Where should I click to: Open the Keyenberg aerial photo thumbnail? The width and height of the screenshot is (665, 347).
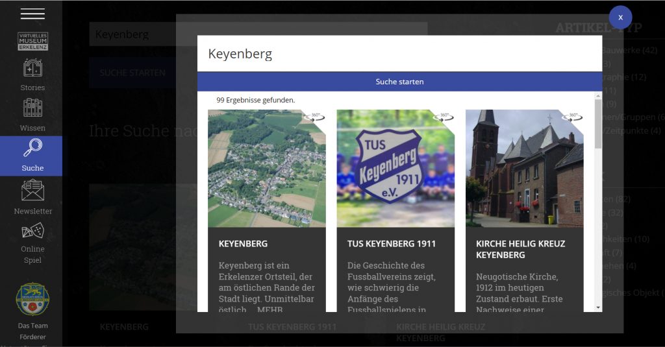266,169
